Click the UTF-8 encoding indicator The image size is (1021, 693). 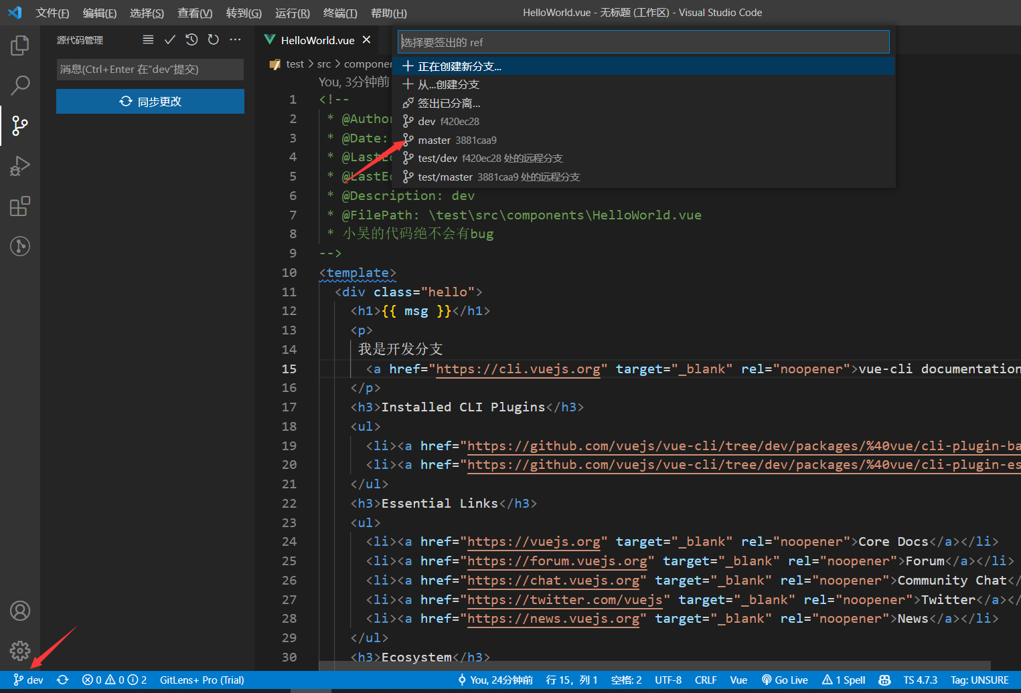[668, 680]
